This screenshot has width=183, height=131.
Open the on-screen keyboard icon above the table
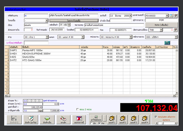click(167, 43)
